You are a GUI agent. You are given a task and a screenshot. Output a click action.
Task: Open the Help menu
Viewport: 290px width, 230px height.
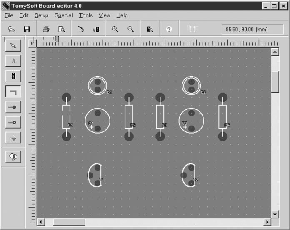tap(122, 15)
